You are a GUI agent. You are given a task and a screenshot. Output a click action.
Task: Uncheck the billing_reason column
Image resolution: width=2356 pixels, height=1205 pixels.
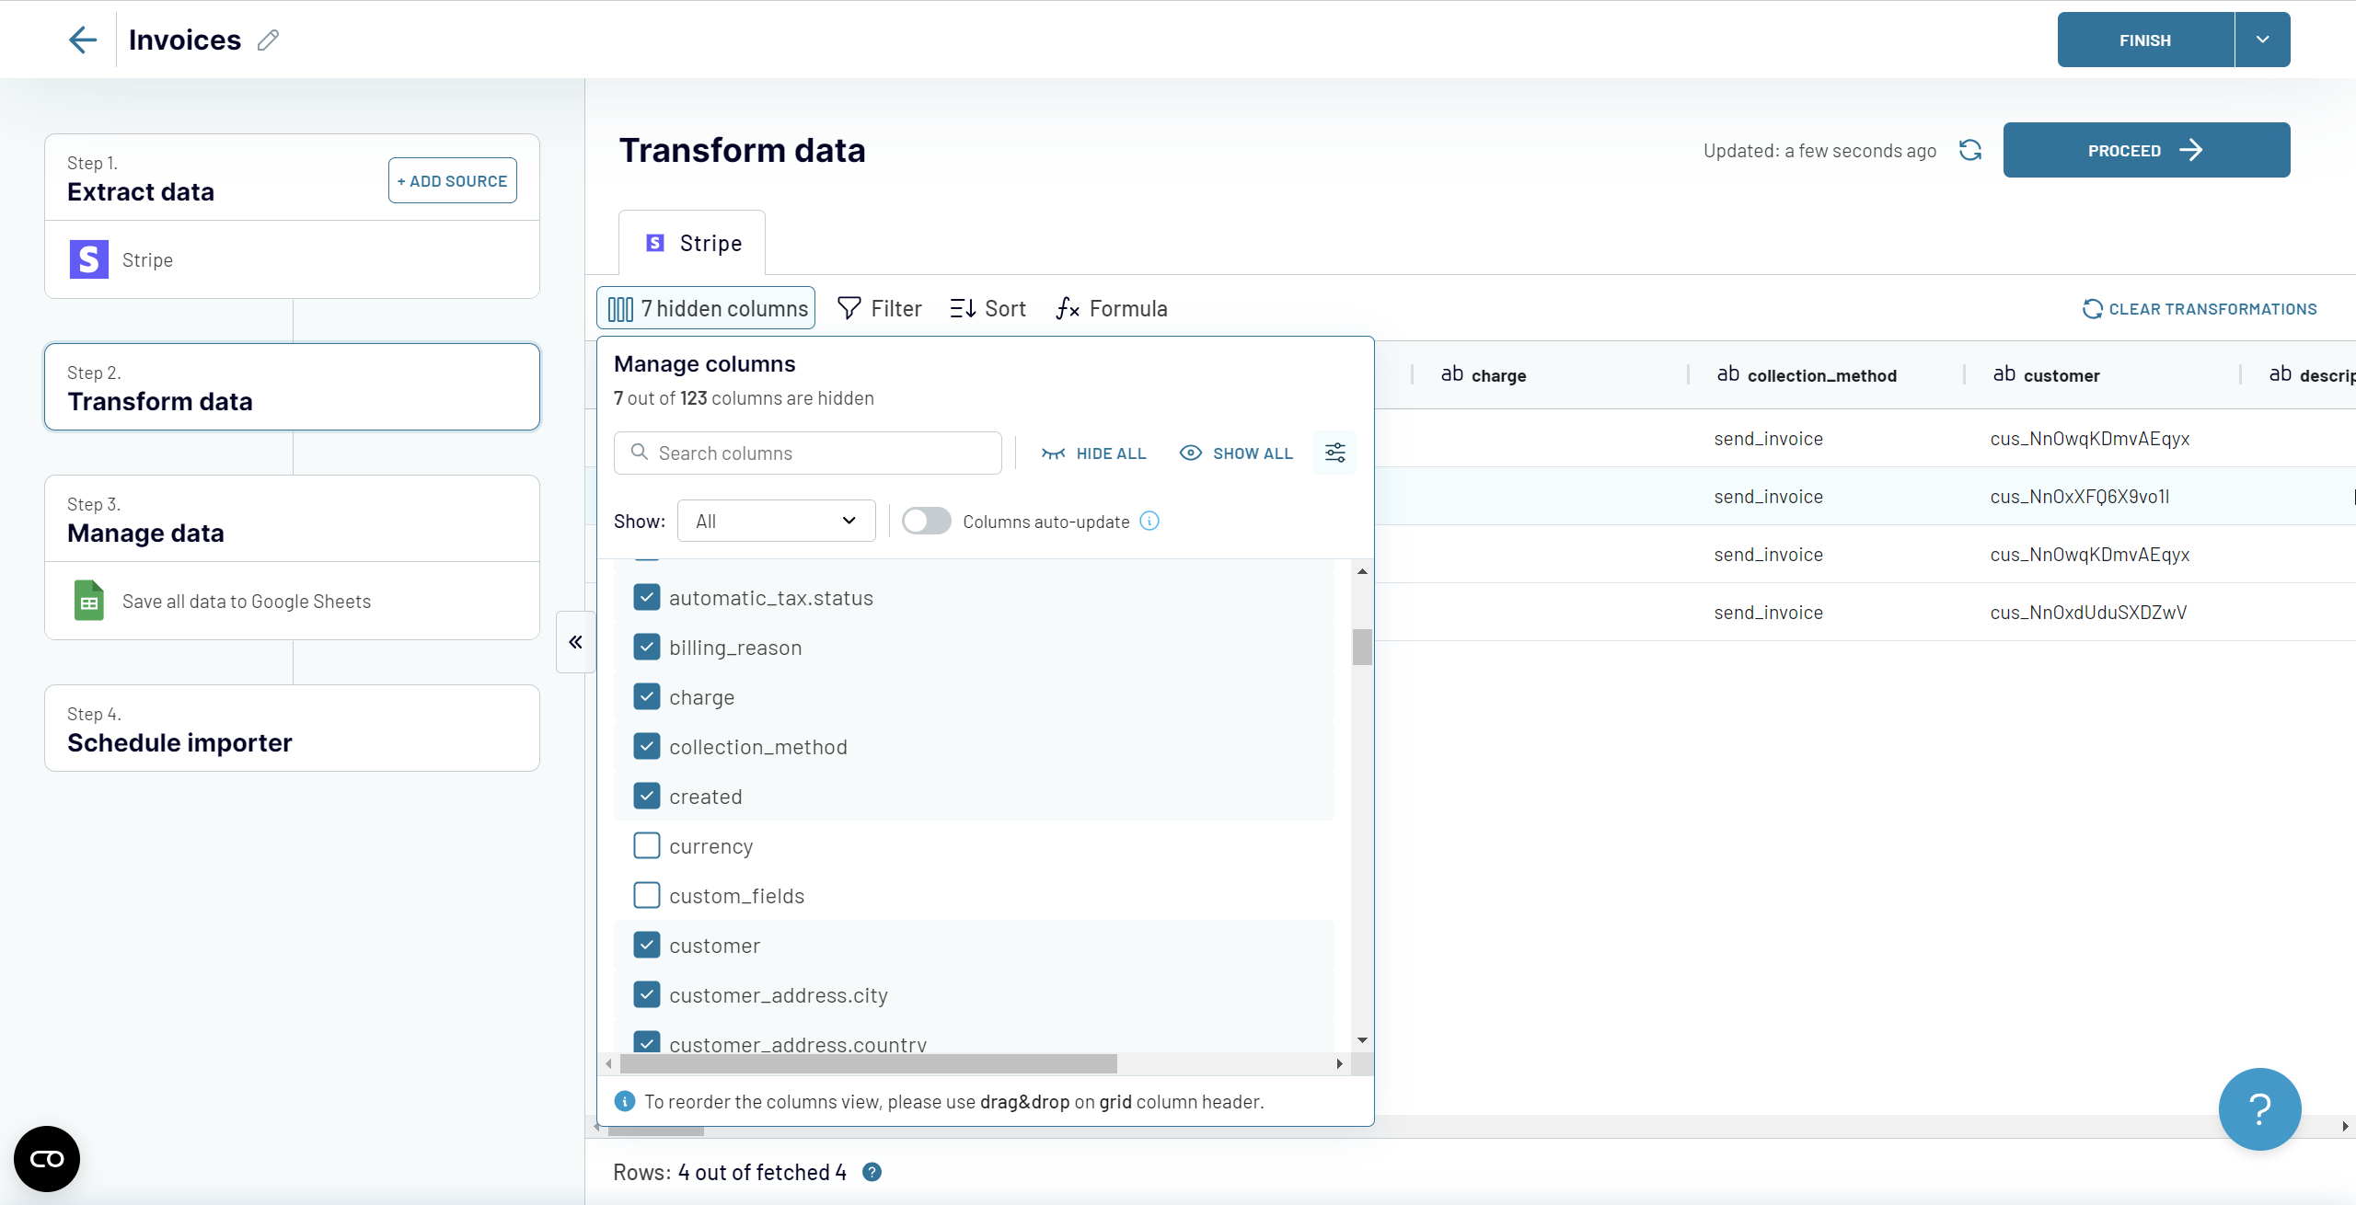[x=647, y=647]
